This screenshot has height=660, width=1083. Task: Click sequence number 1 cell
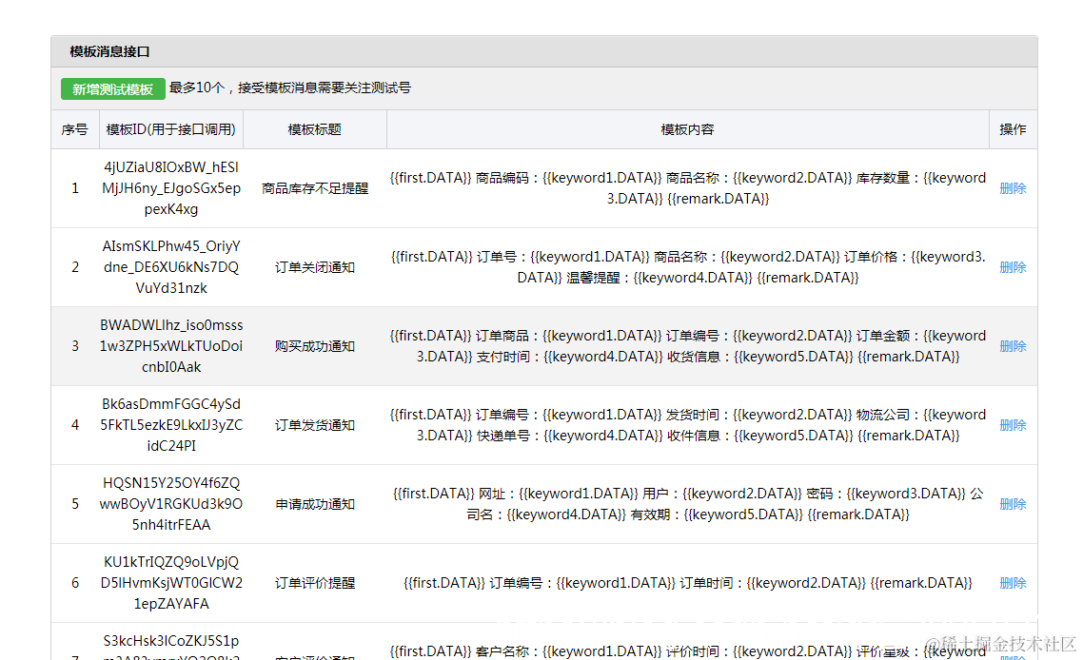74,188
